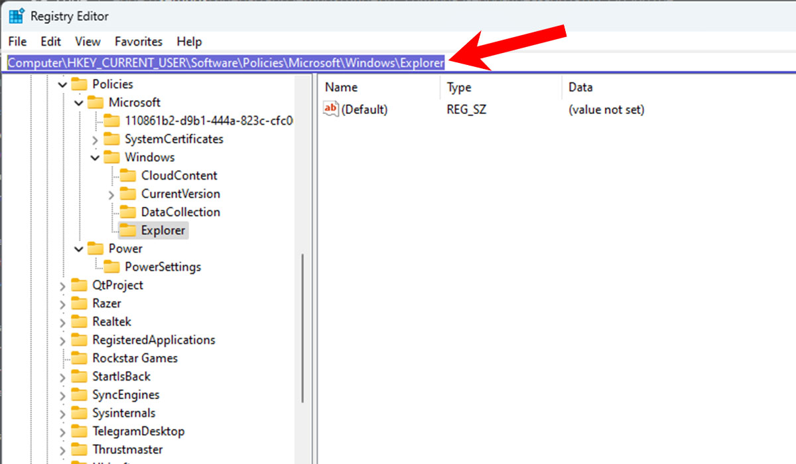Click the SyncEngines folder icon
Image resolution: width=796 pixels, height=464 pixels.
pyautogui.click(x=78, y=394)
